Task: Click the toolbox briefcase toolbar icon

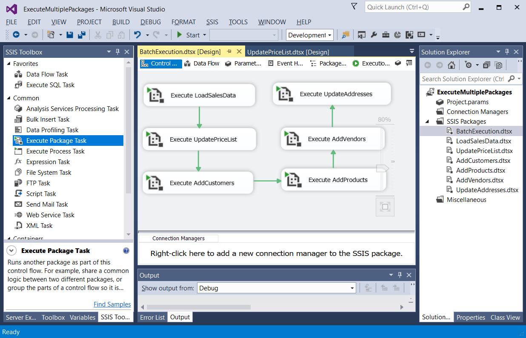Action: click(386, 35)
